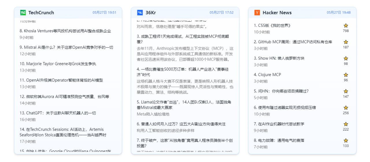Open TechCrunch Sessions Artemis Seaford article
The height and width of the screenshot is (162, 370).
pyautogui.click(x=63, y=132)
